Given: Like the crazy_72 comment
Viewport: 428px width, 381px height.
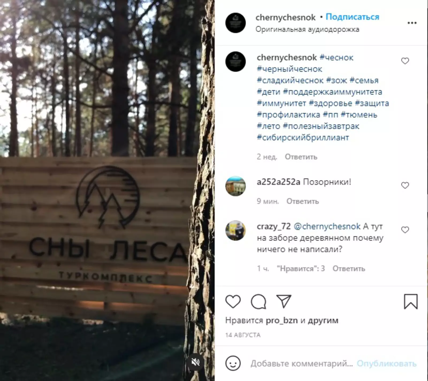Looking at the screenshot, I should pos(405,230).
